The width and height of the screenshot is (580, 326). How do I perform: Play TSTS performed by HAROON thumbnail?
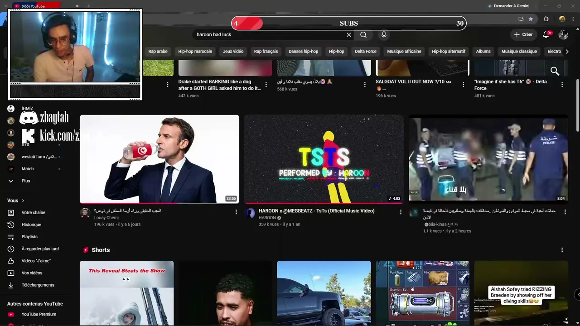pyautogui.click(x=324, y=159)
